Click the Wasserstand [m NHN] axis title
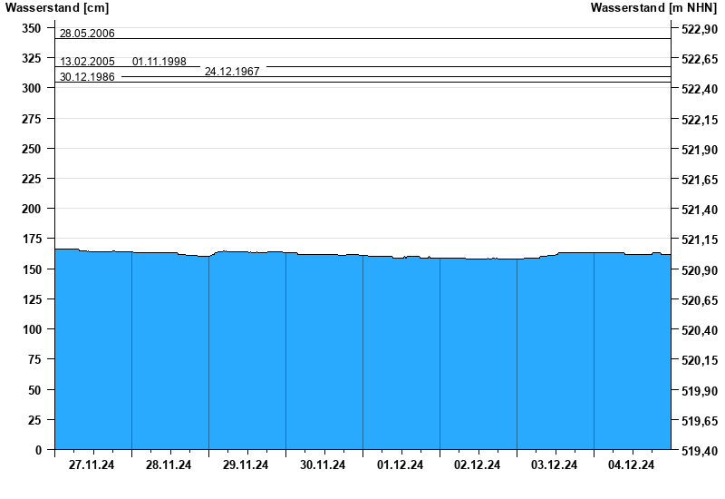Viewport: 725px width, 499px height. 653,8
